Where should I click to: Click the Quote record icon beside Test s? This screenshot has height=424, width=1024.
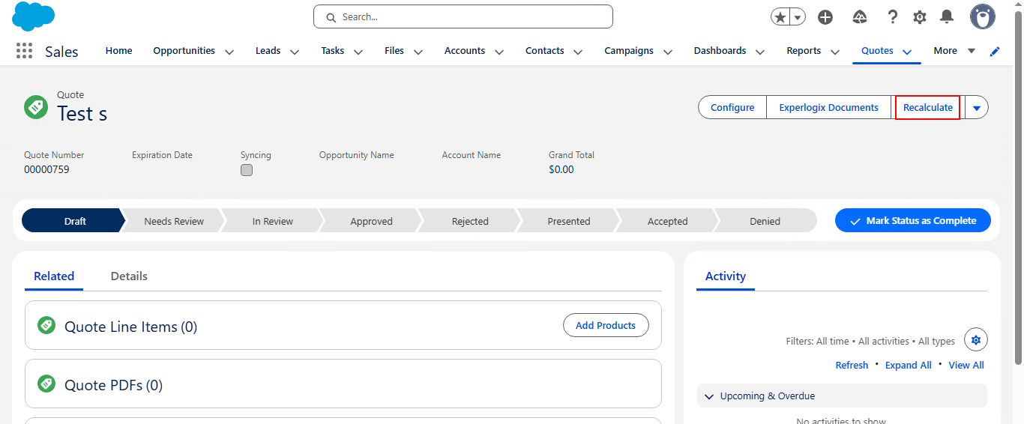[x=35, y=107]
